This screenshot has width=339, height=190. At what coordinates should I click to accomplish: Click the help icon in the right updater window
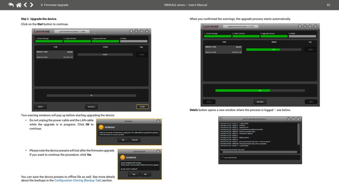pyautogui.click(x=300, y=26)
